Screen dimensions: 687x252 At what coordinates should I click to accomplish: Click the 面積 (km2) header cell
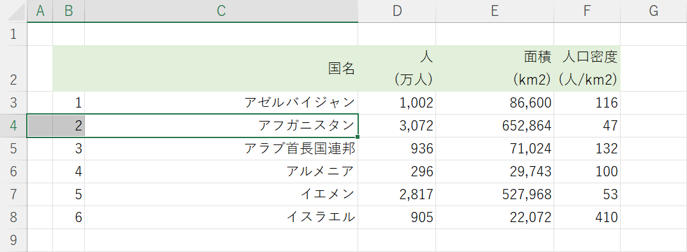(495, 68)
